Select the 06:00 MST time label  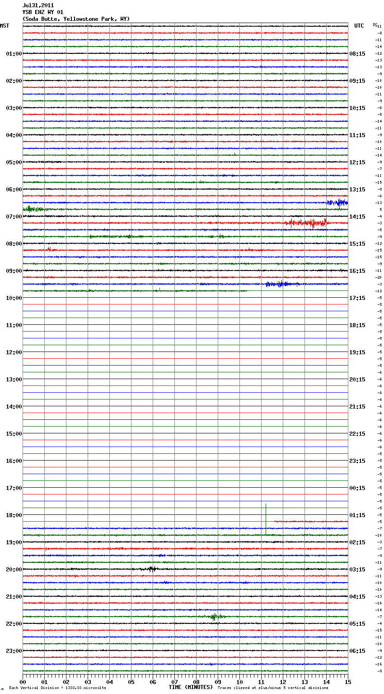point(14,190)
